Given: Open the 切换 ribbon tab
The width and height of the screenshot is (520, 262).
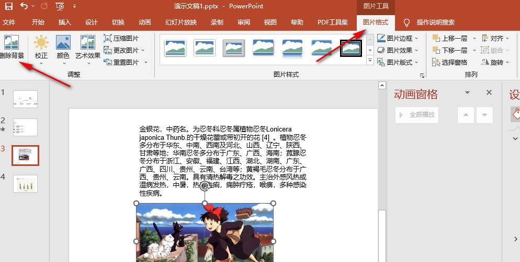Looking at the screenshot, I should tap(118, 22).
